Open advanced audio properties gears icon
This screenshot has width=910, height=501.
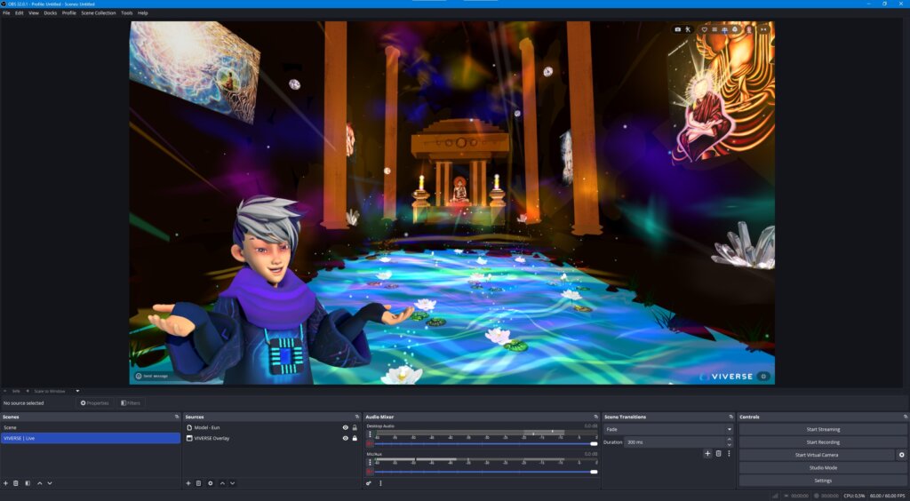click(x=369, y=483)
